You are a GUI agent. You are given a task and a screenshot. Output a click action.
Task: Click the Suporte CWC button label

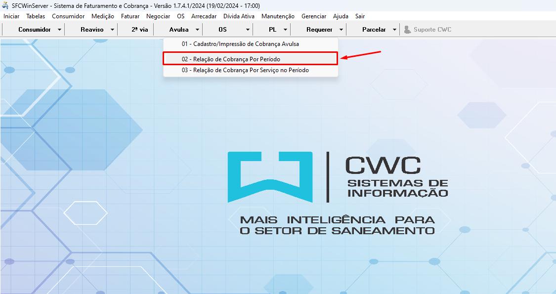(x=432, y=30)
